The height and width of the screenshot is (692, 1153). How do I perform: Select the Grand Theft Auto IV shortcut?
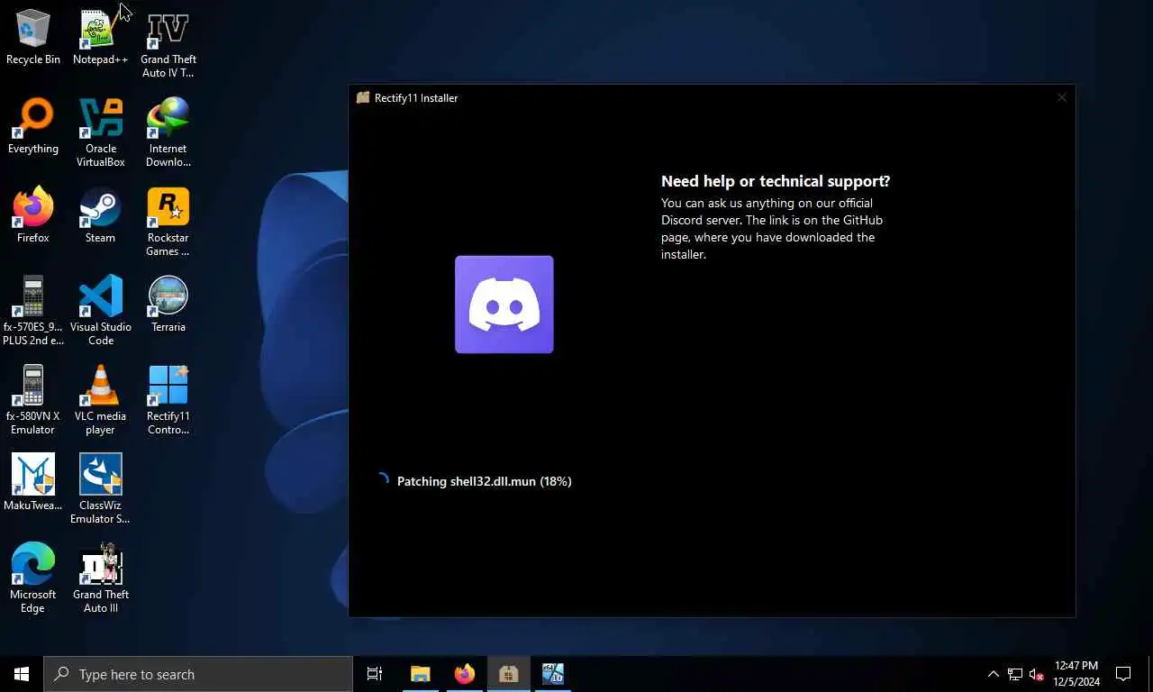[x=168, y=44]
